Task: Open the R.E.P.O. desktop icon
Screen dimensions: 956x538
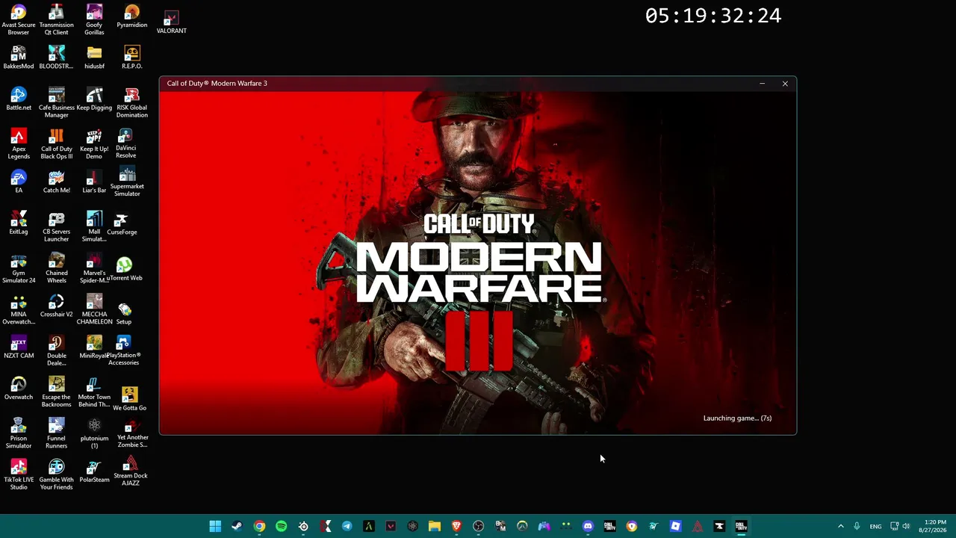Action: pos(131,58)
